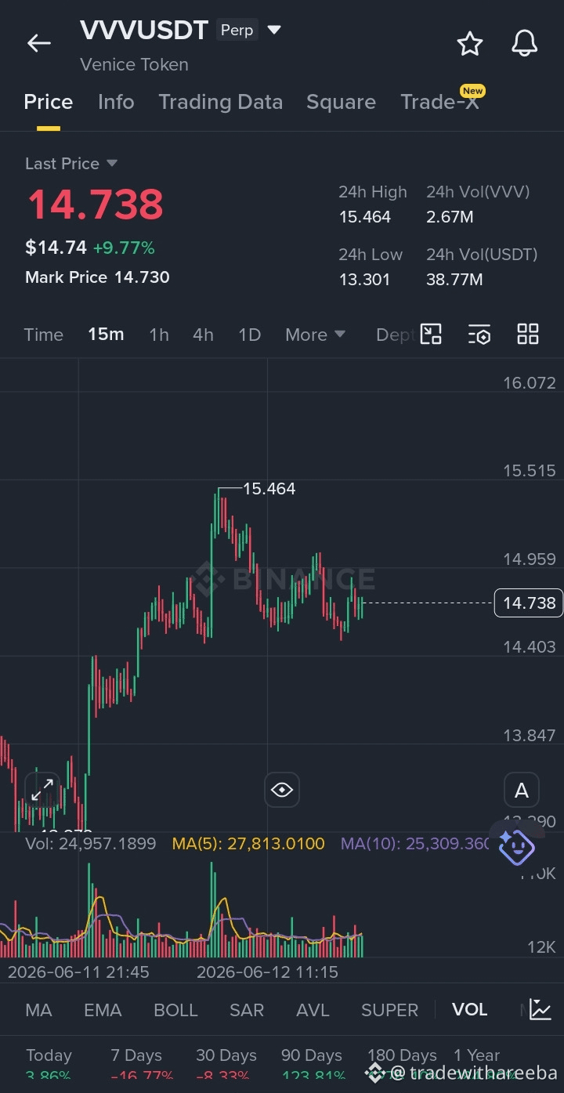Viewport: 564px width, 1093px height.
Task: Open indicator settings chart icon
Action: click(540, 1009)
